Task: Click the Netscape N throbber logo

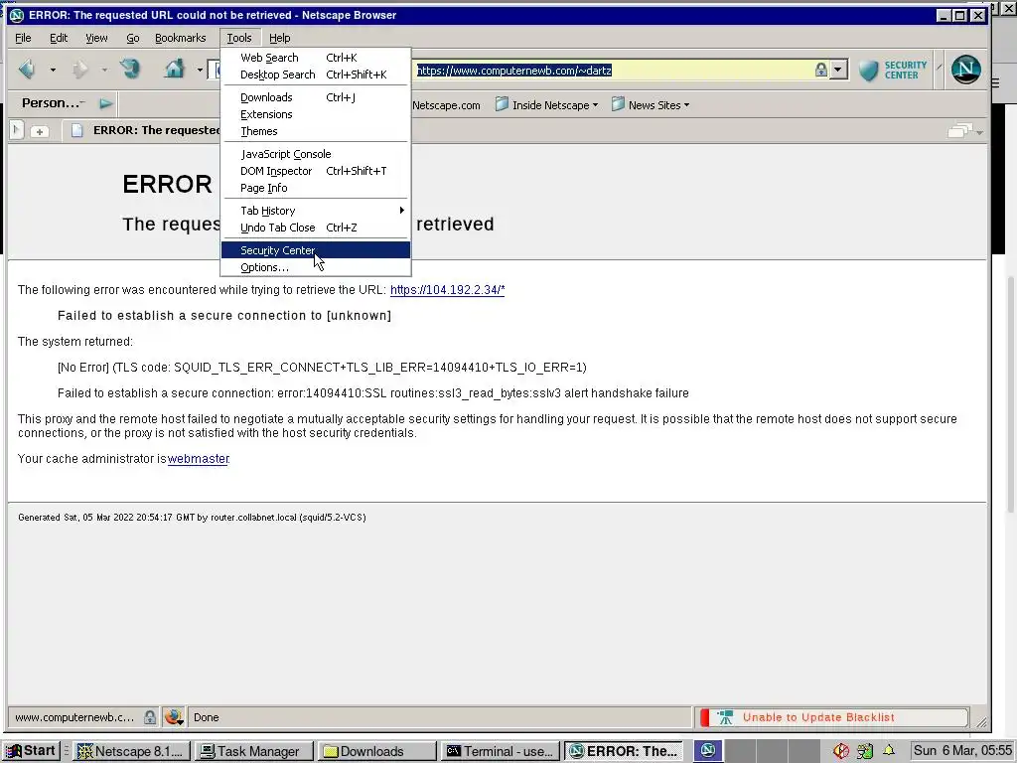Action: (965, 69)
